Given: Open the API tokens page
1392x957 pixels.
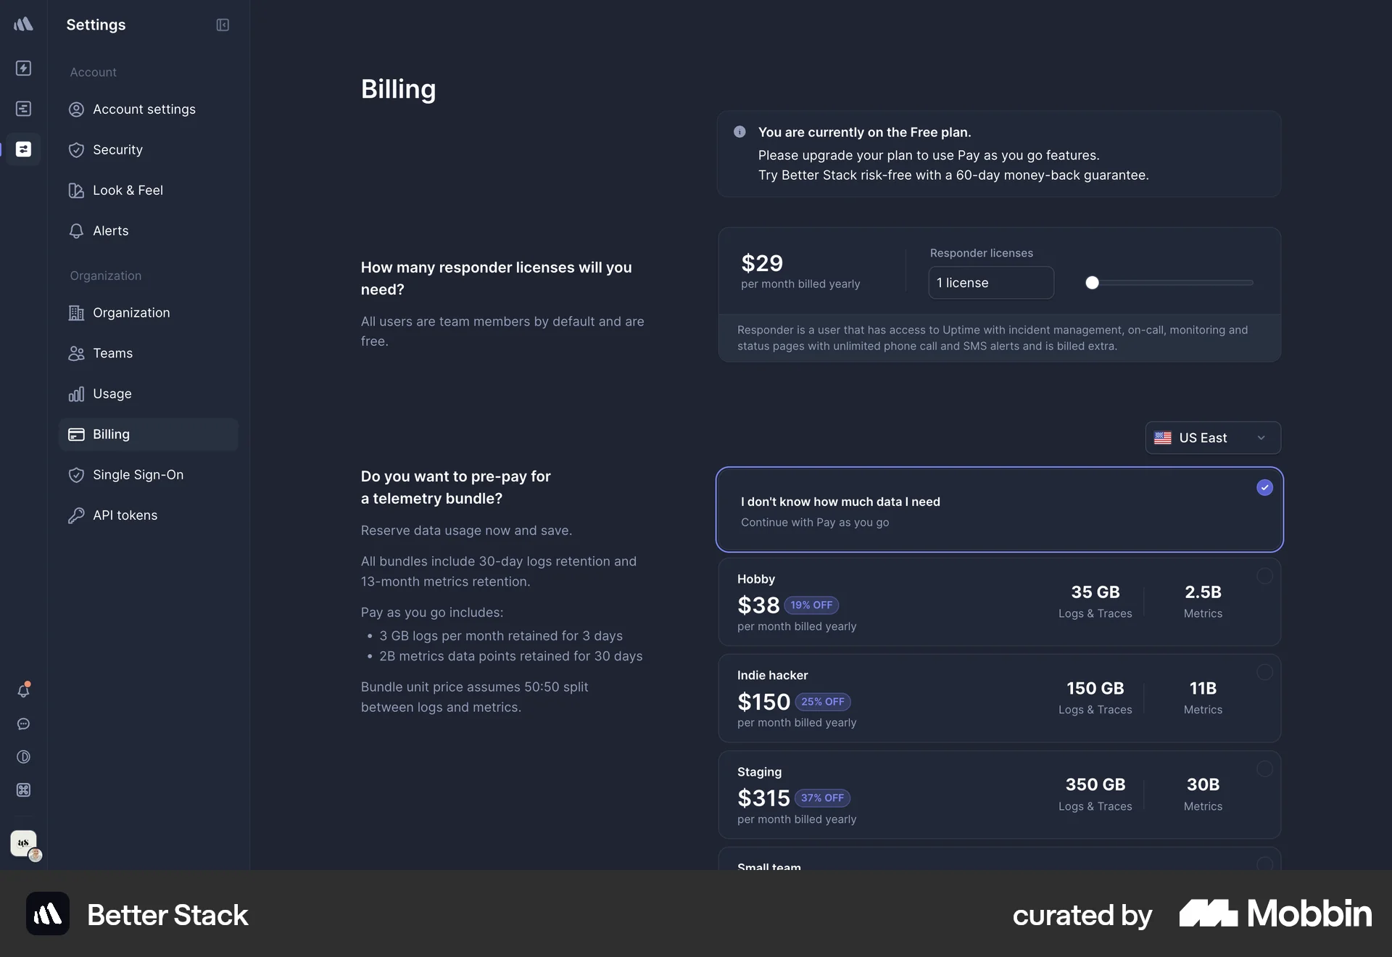Looking at the screenshot, I should 125,515.
